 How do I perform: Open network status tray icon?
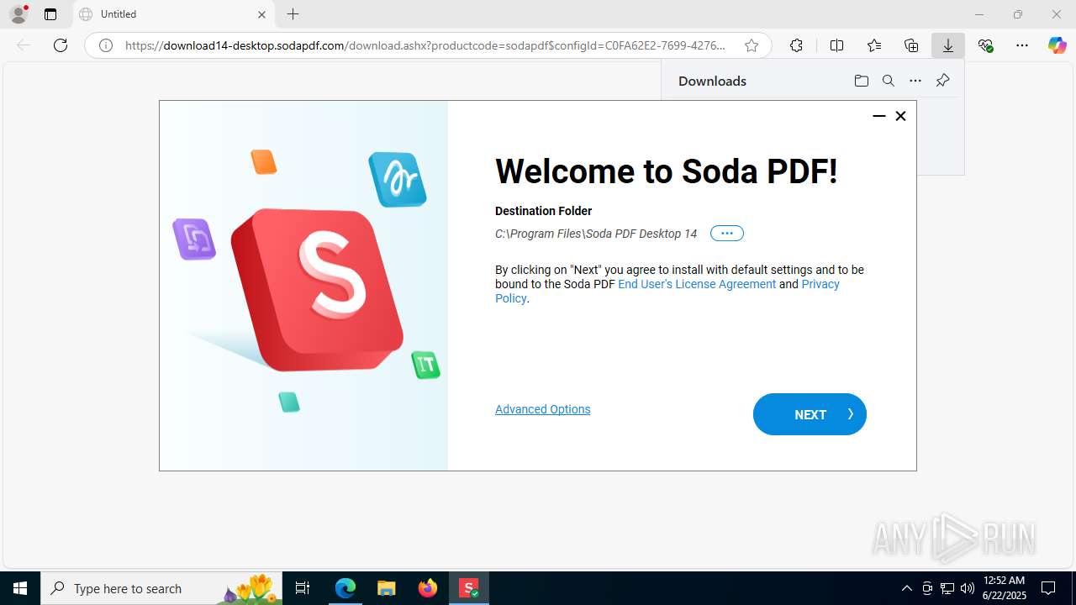point(947,588)
